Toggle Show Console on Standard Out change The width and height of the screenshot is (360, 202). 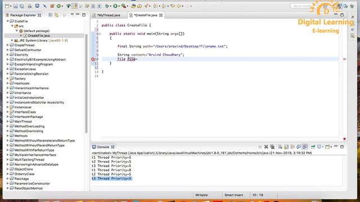click(x=299, y=147)
